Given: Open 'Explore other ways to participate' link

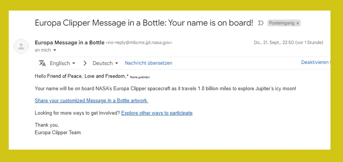Looking at the screenshot, I should (157, 113).
